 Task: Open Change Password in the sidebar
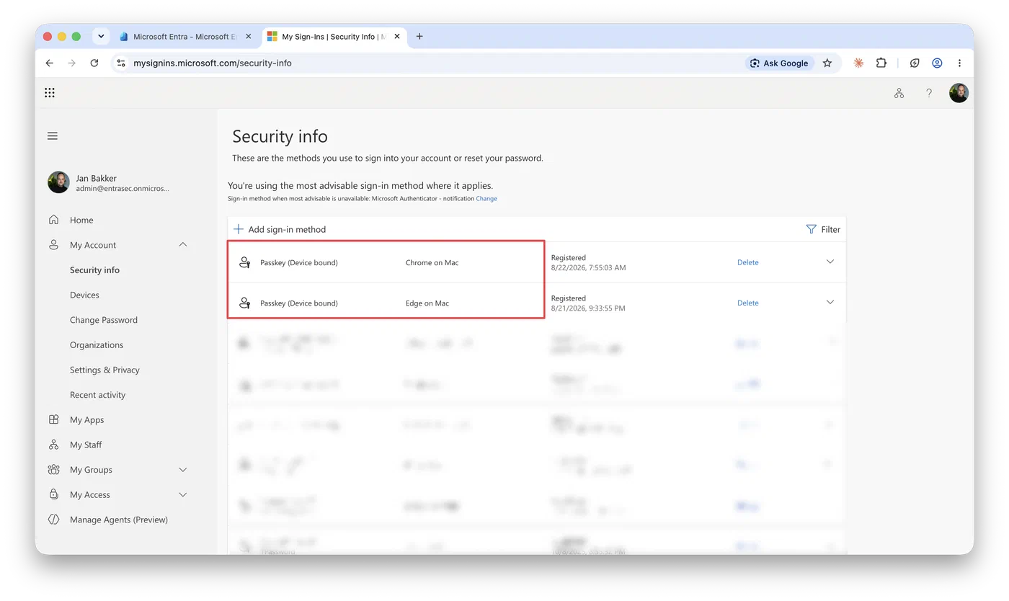[x=104, y=320]
